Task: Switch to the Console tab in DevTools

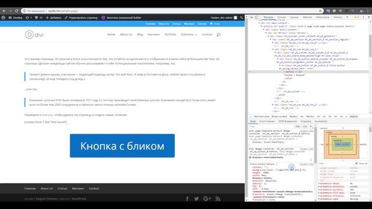Action: click(x=281, y=17)
